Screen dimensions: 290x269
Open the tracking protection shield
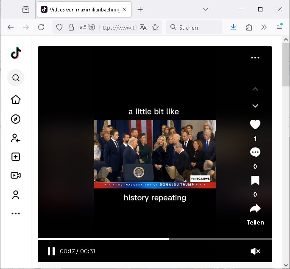click(x=59, y=28)
